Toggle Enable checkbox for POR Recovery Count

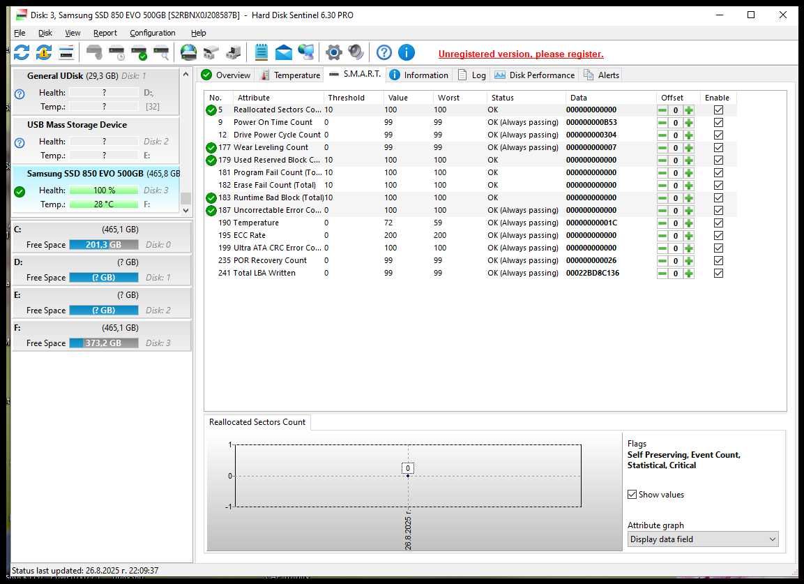(718, 261)
